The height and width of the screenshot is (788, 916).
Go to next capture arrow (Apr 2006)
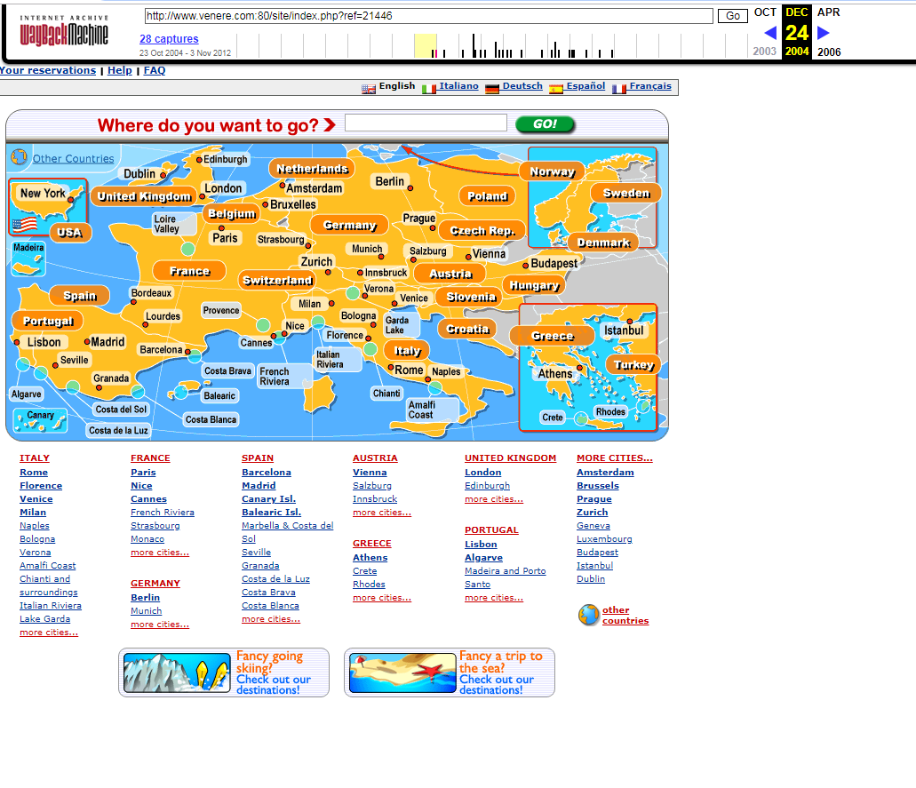tap(823, 33)
